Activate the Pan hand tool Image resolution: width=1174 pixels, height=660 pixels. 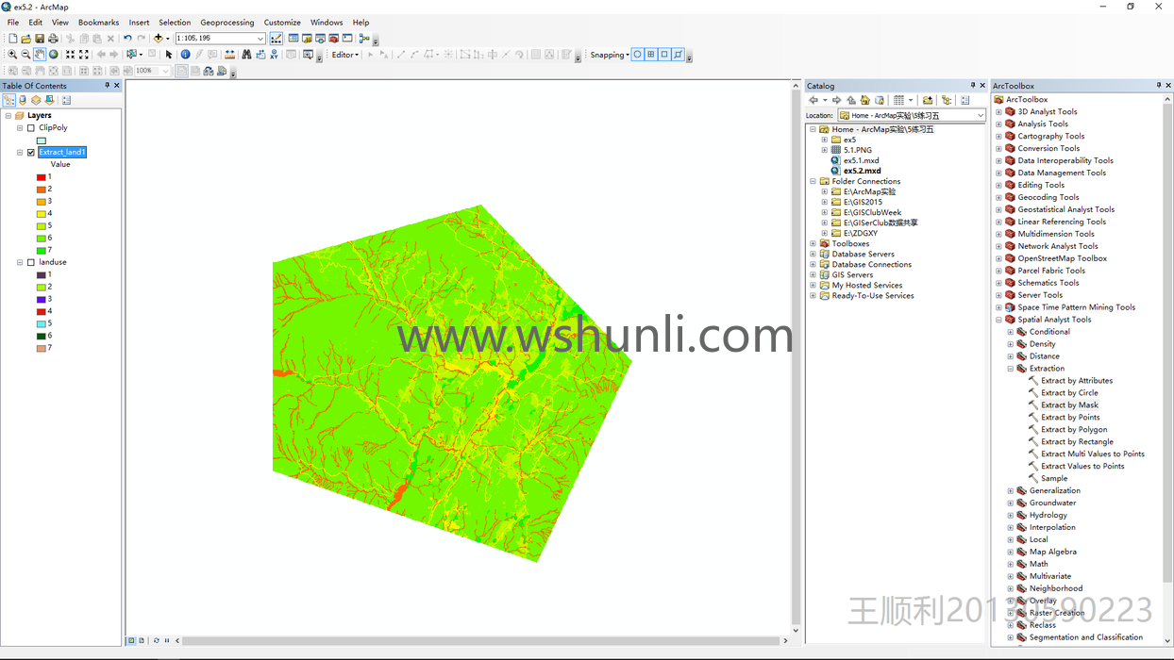click(40, 55)
